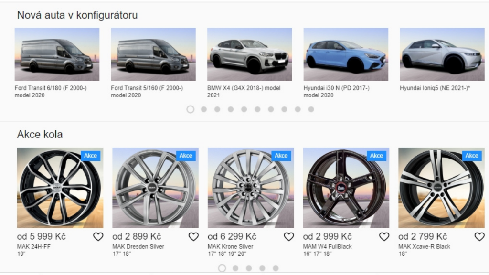
Task: Click the Akce kola heading
Action: (40, 134)
